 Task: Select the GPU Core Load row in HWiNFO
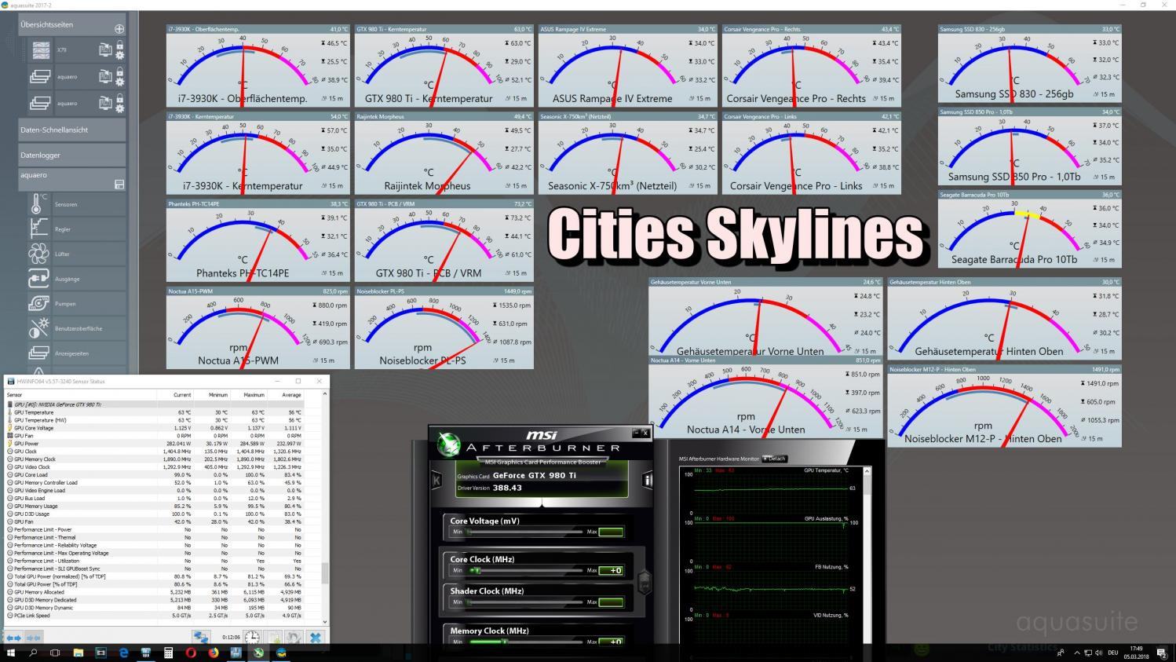pyautogui.click(x=154, y=475)
